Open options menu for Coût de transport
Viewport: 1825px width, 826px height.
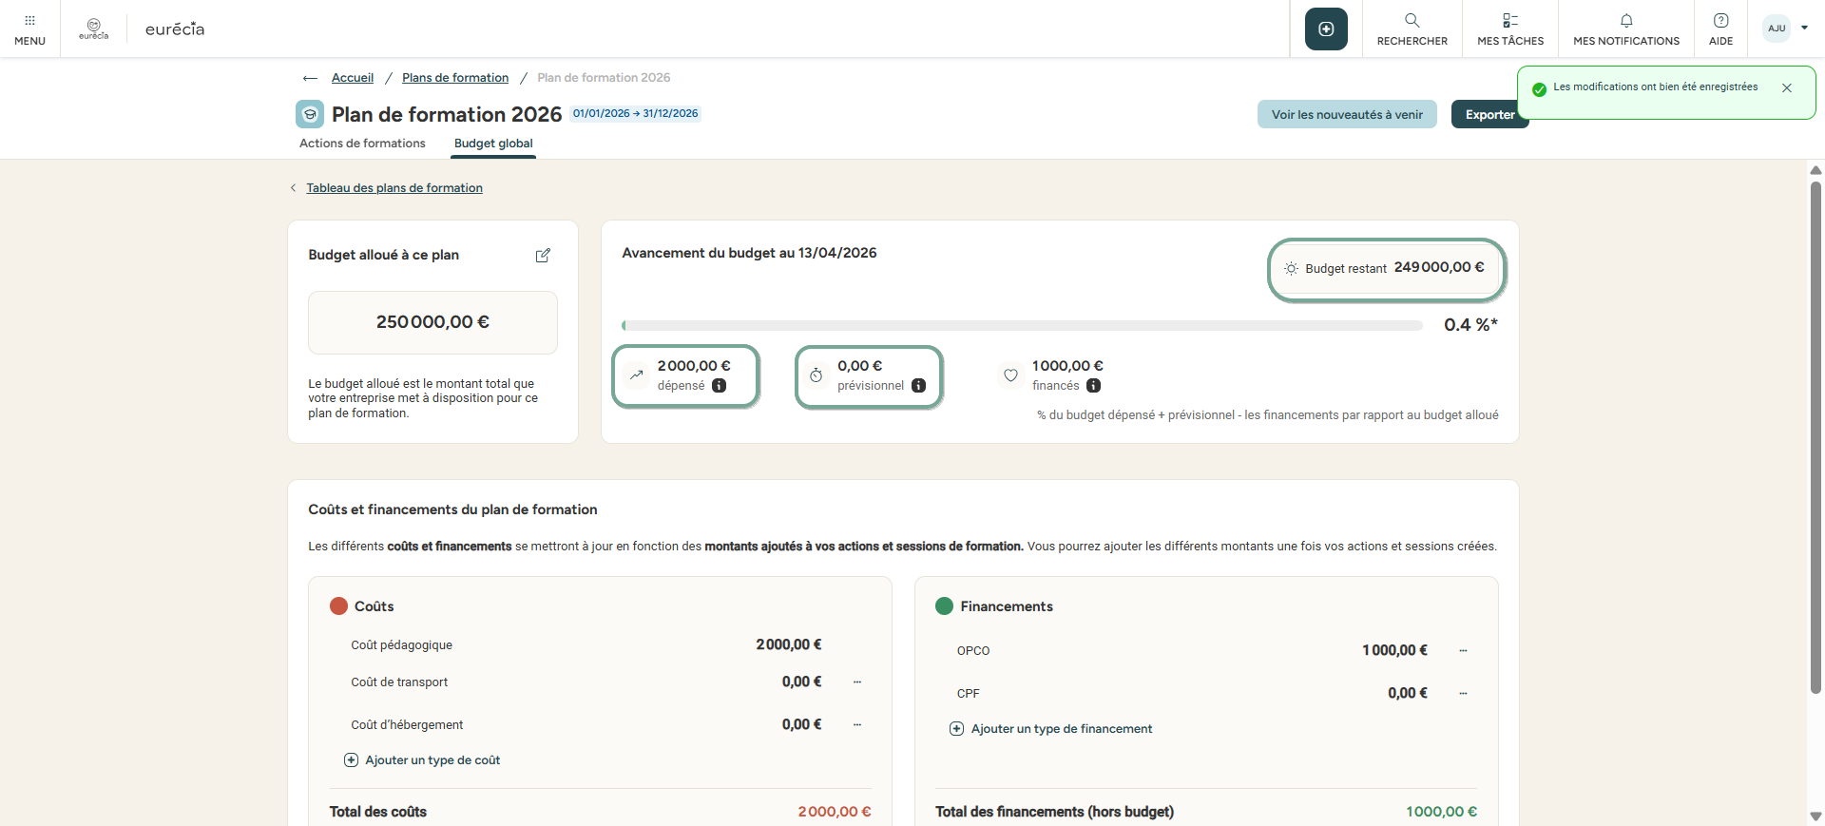coord(857,682)
